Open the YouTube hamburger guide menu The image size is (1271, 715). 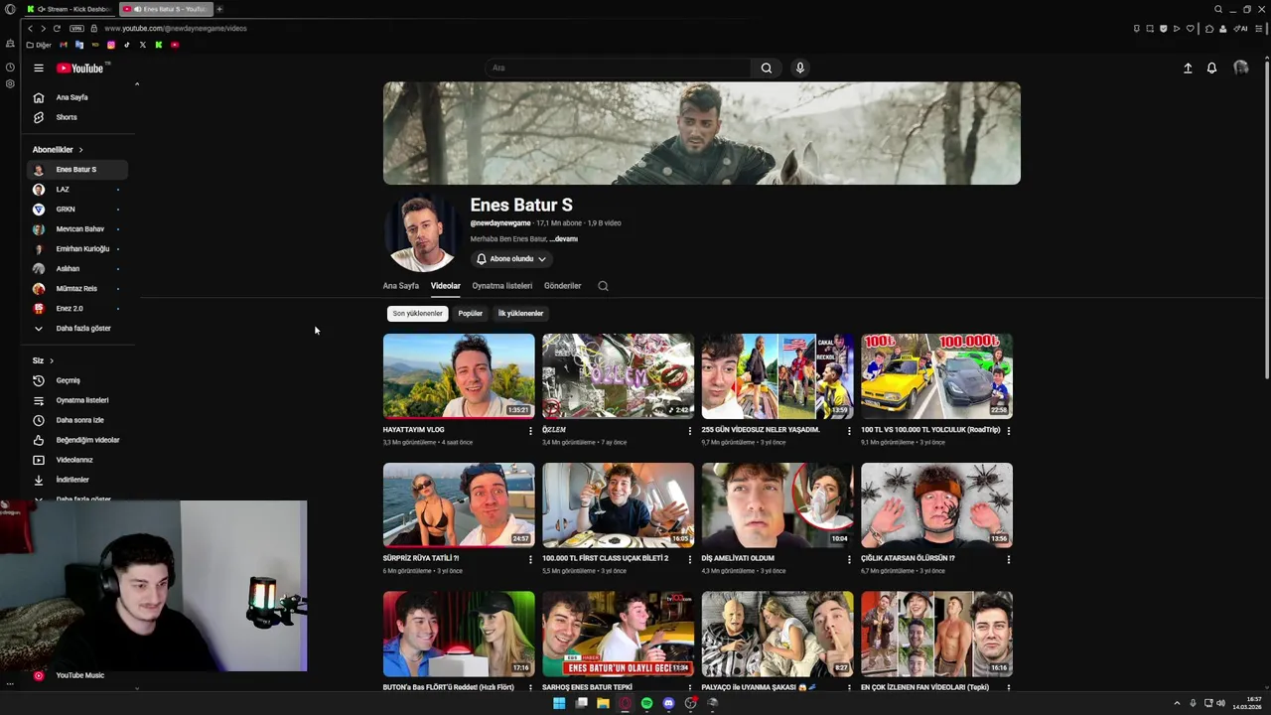tap(39, 69)
